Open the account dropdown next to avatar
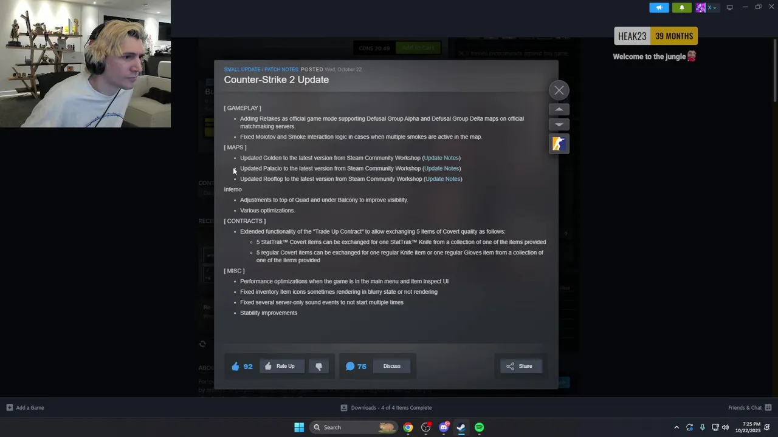The image size is (778, 437). 712,7
